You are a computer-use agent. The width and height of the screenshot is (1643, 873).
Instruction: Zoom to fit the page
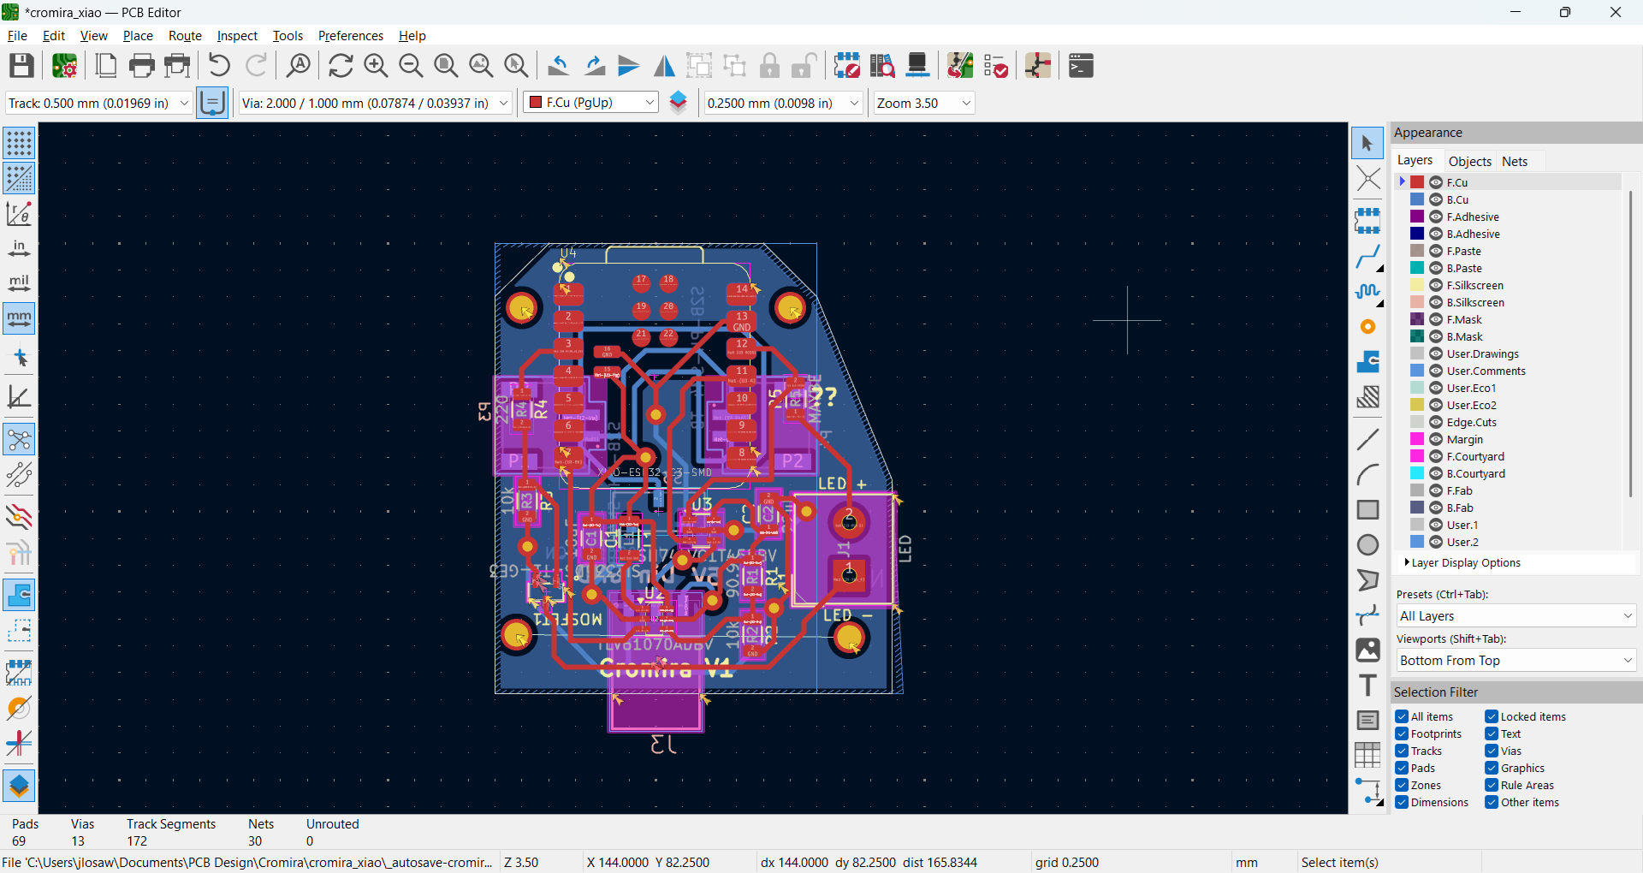pyautogui.click(x=446, y=66)
